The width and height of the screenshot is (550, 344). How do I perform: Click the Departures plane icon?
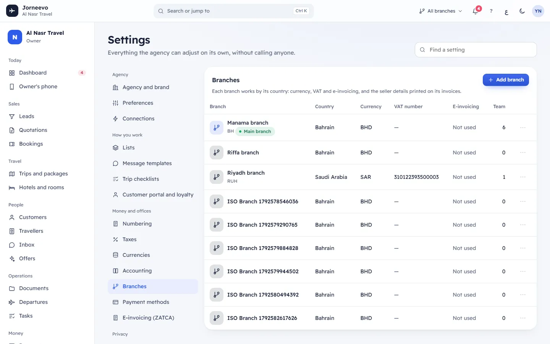(x=12, y=302)
